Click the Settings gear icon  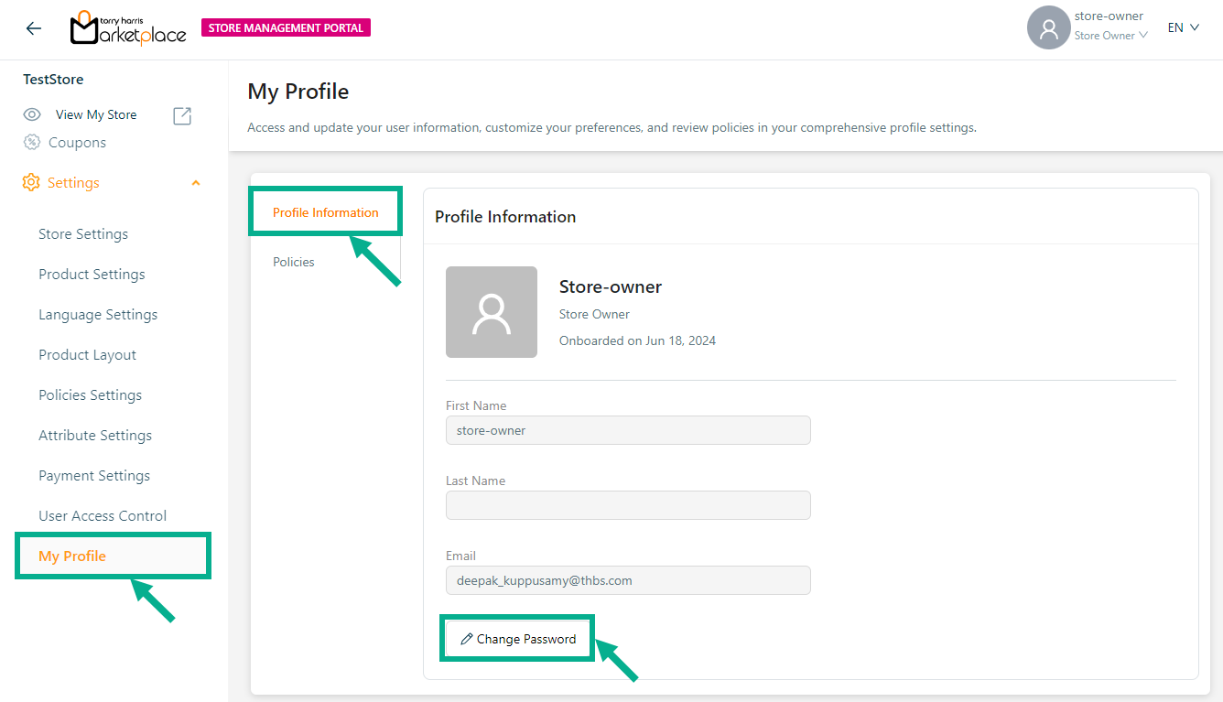[x=31, y=182]
